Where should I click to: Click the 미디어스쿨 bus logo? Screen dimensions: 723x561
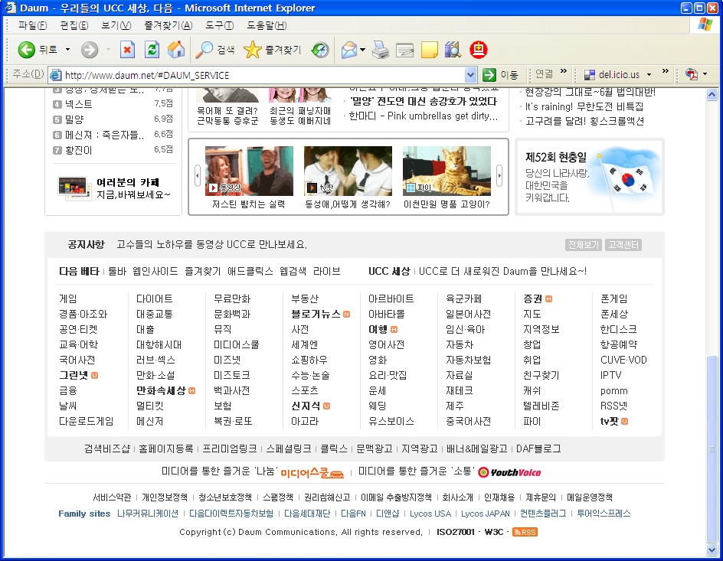pos(312,472)
